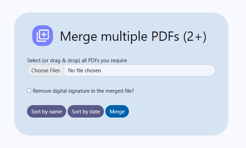Click the "Merge multiple PDFs (2+)" heading

coord(133,36)
